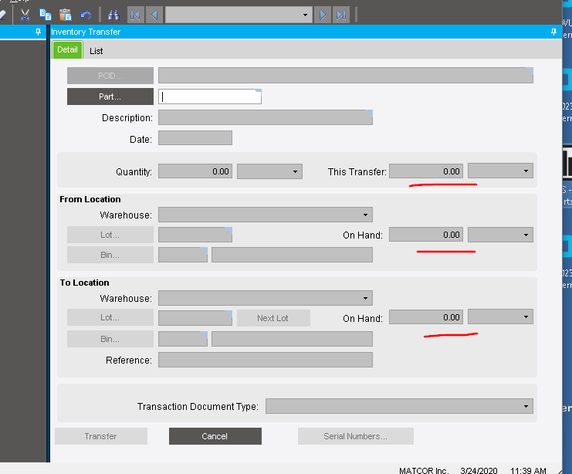Click the Description field
Screen dimensions: 572x474
point(266,117)
